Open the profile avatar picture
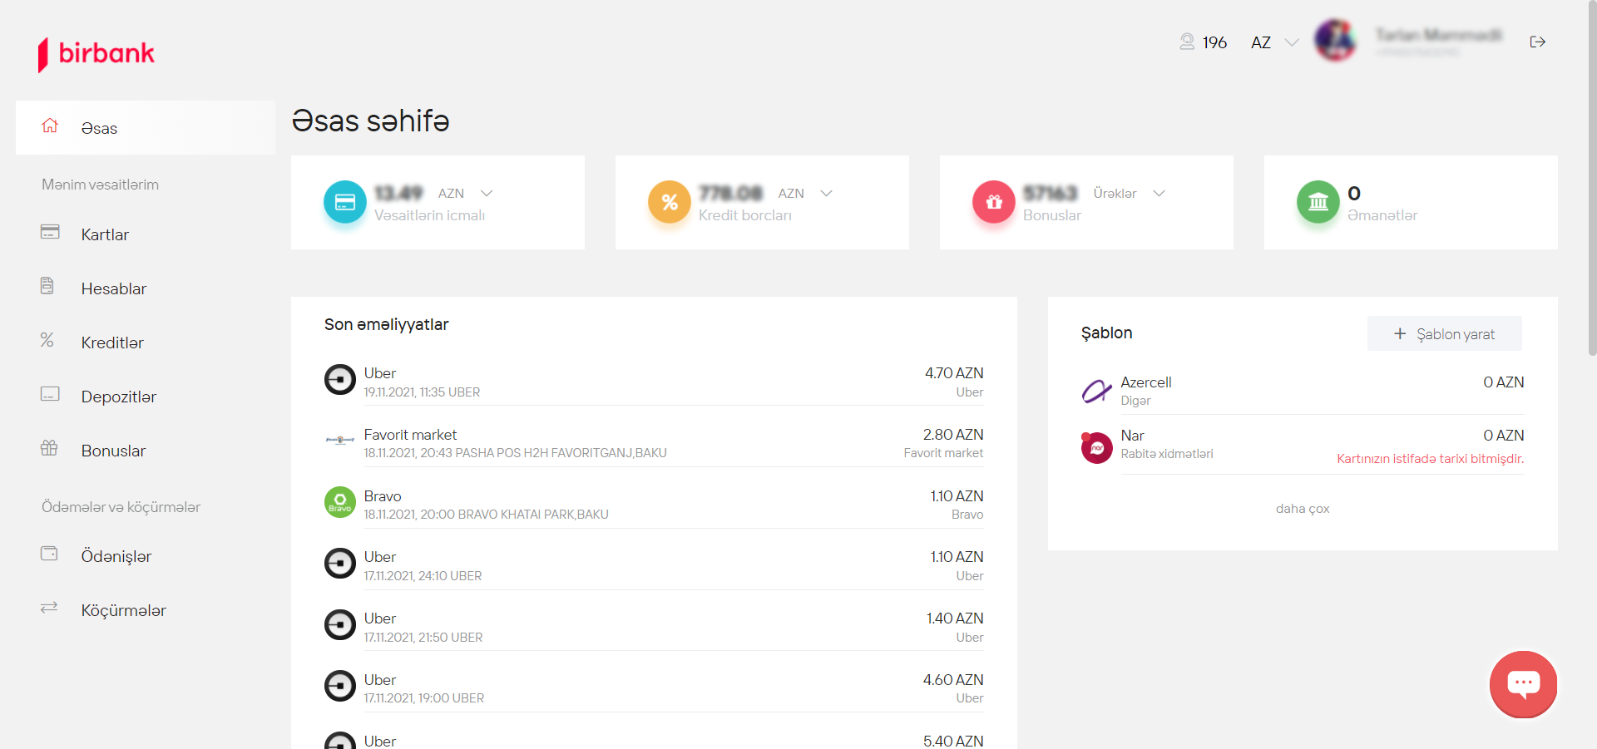The image size is (1597, 749). [x=1336, y=40]
